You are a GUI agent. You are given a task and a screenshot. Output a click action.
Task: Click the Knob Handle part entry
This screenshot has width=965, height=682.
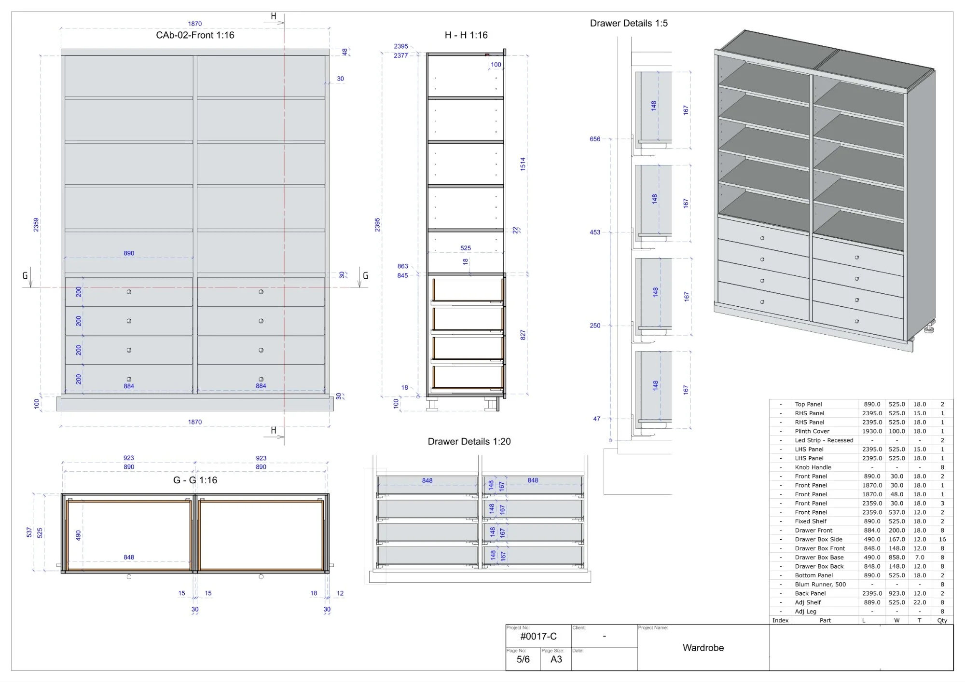(x=813, y=467)
